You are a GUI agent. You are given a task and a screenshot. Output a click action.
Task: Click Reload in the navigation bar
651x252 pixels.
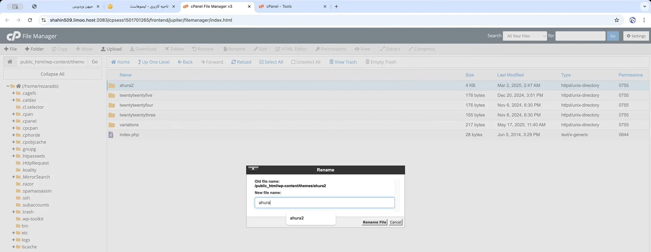[x=241, y=62]
